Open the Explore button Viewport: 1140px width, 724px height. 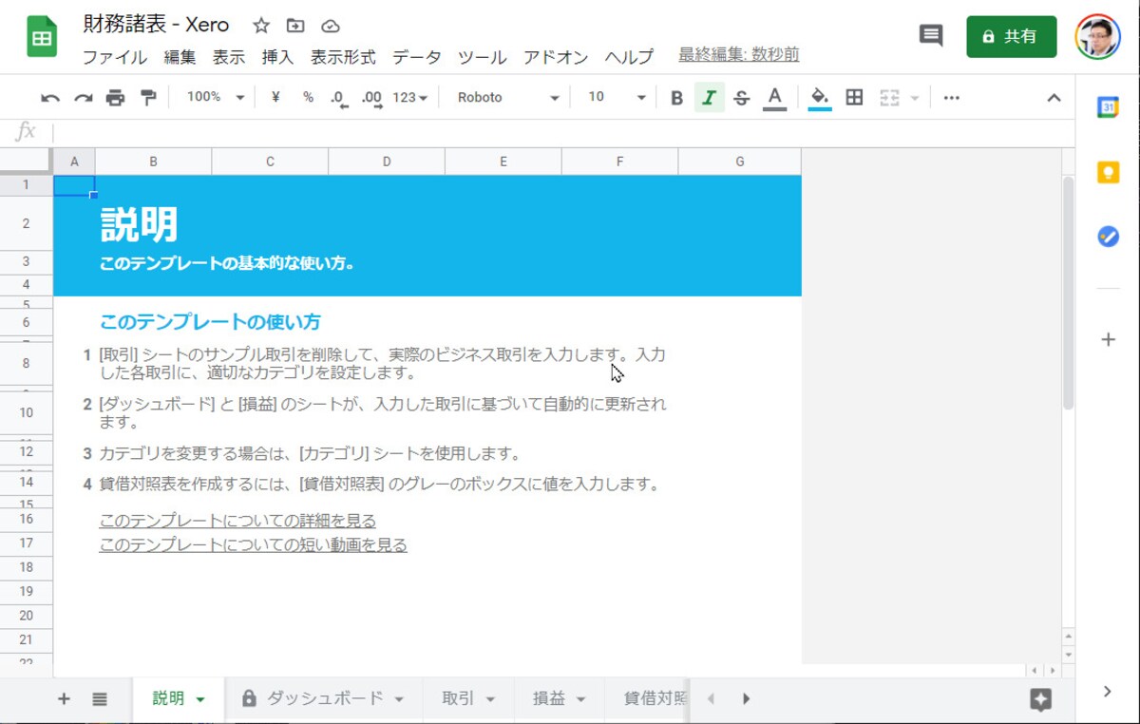(x=1040, y=700)
